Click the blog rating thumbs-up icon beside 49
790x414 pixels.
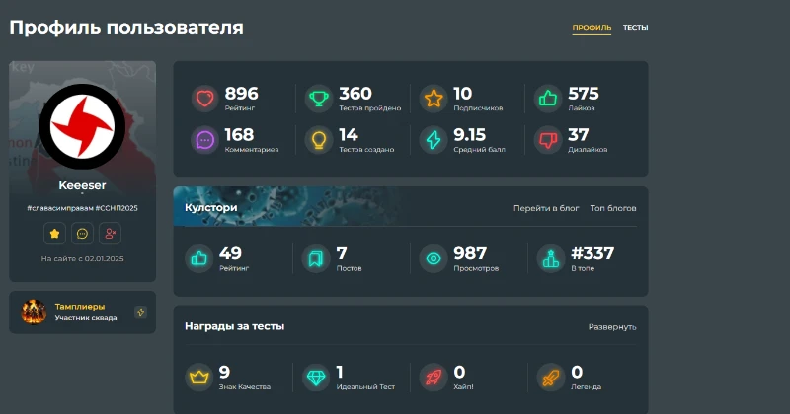click(199, 258)
